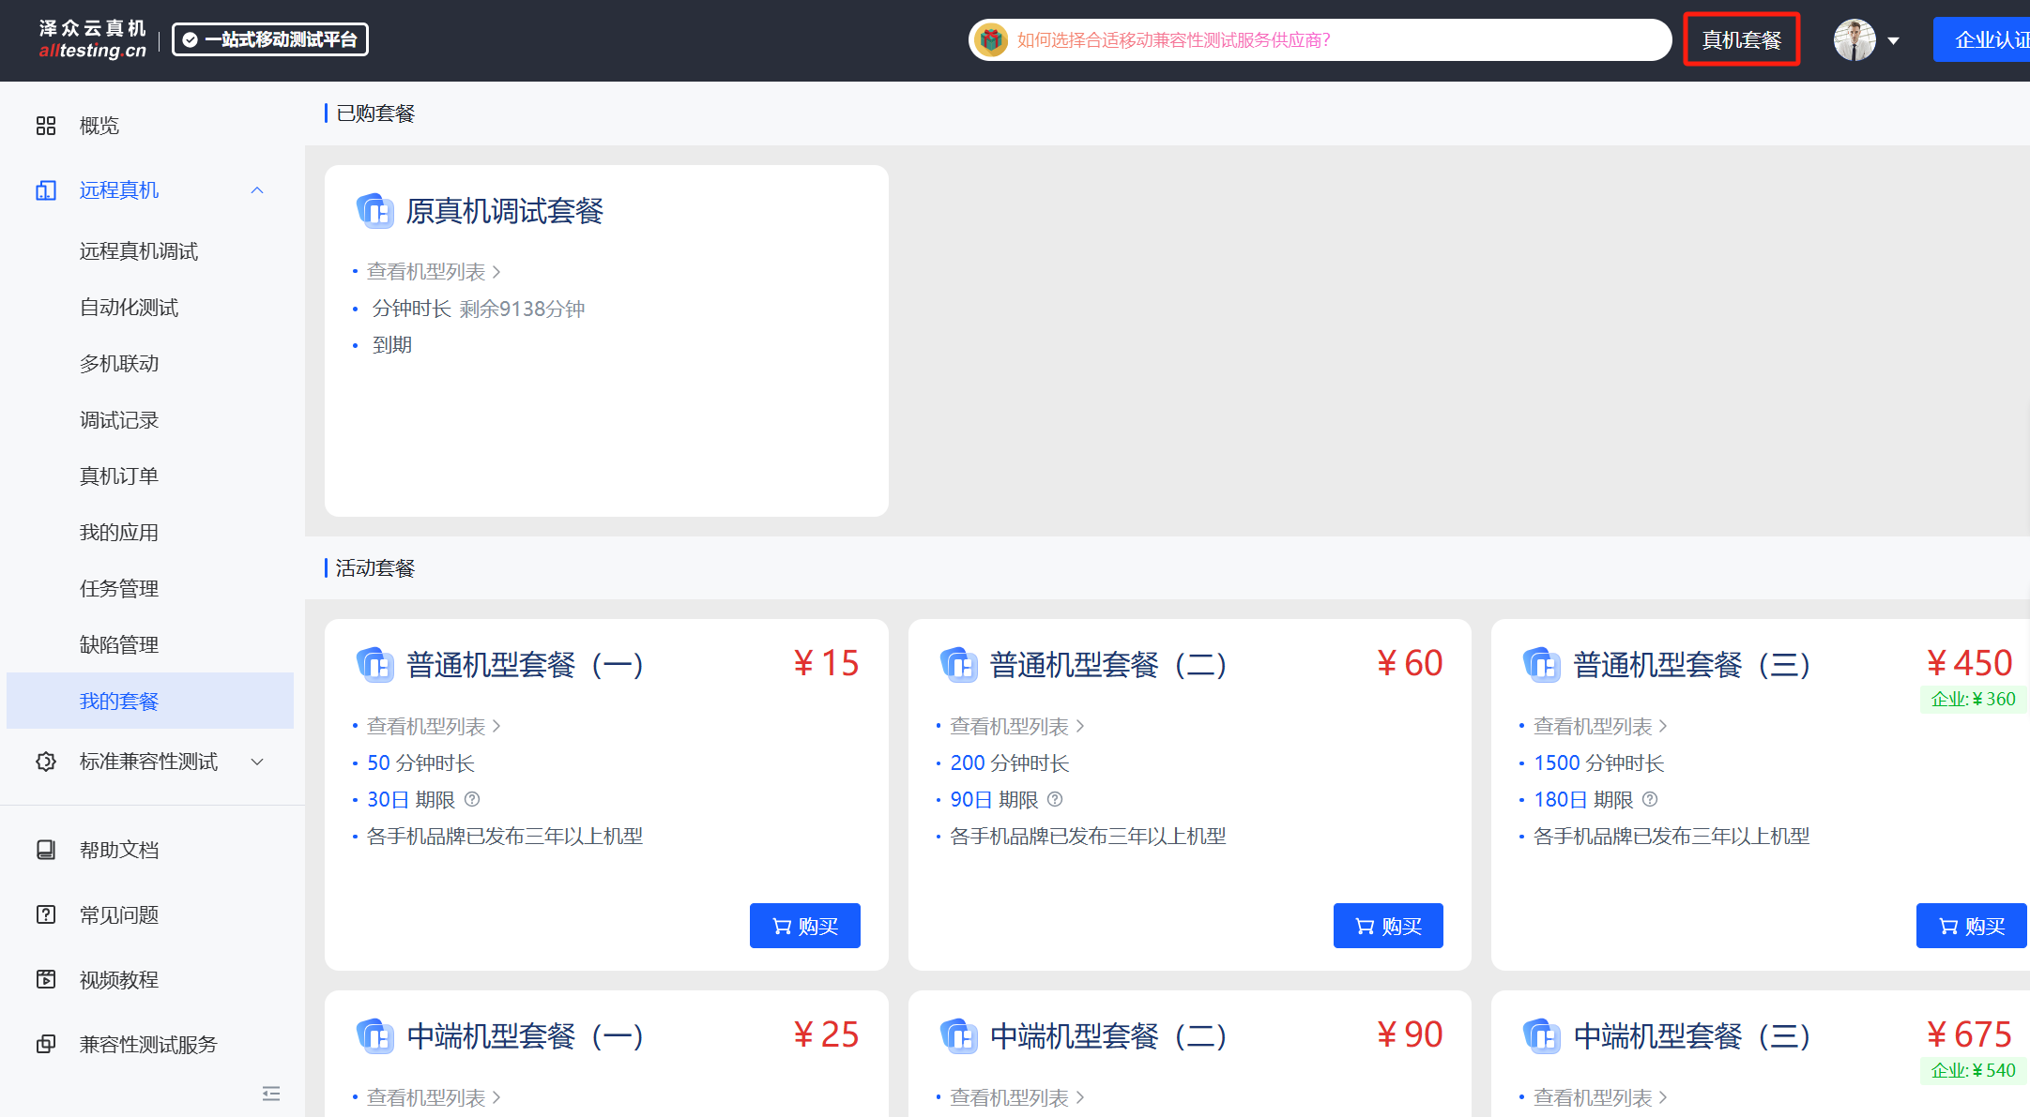Click the help icon beside 180日 期限
This screenshot has height=1117, width=2030.
pyautogui.click(x=1650, y=799)
